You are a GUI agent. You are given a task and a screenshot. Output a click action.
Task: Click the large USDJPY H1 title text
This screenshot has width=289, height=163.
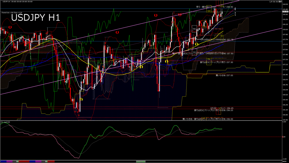click(x=35, y=18)
